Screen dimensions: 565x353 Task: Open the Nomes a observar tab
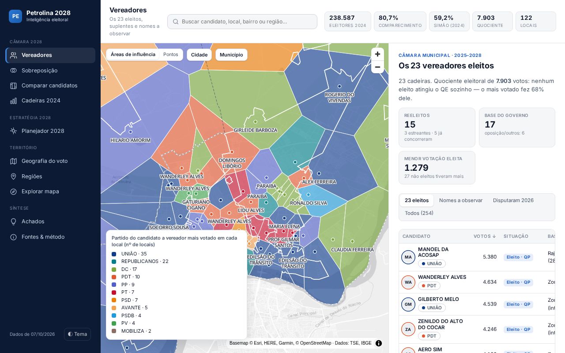461,200
